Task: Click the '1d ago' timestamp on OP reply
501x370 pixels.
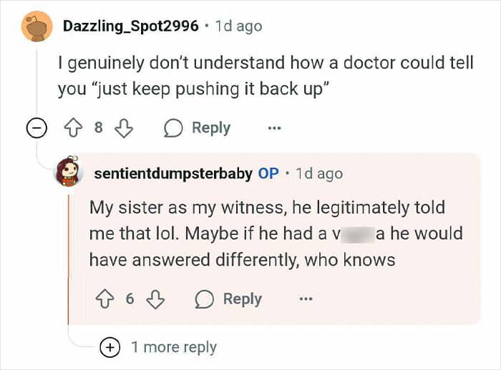Action: pyautogui.click(x=318, y=173)
